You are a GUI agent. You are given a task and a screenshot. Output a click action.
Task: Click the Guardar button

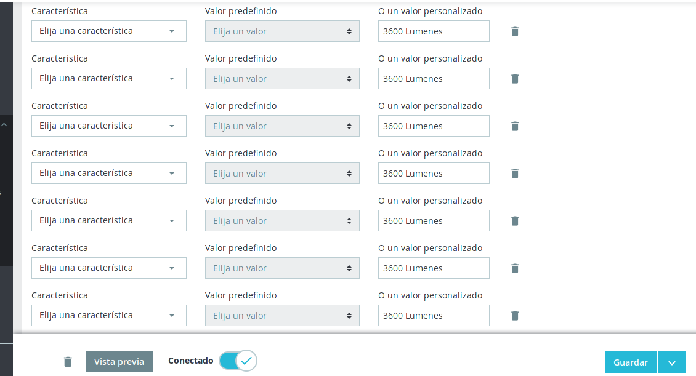[x=630, y=362]
